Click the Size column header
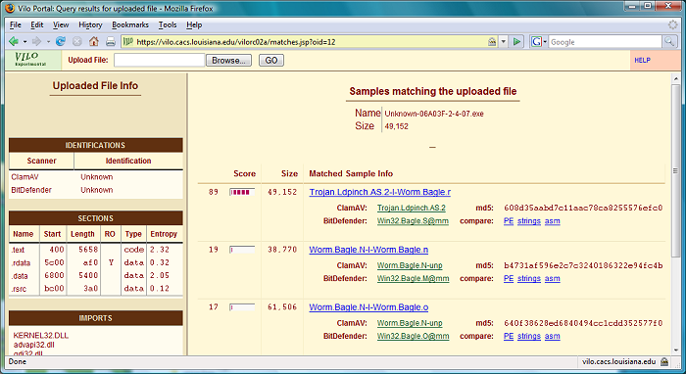686x374 pixels. [x=289, y=174]
